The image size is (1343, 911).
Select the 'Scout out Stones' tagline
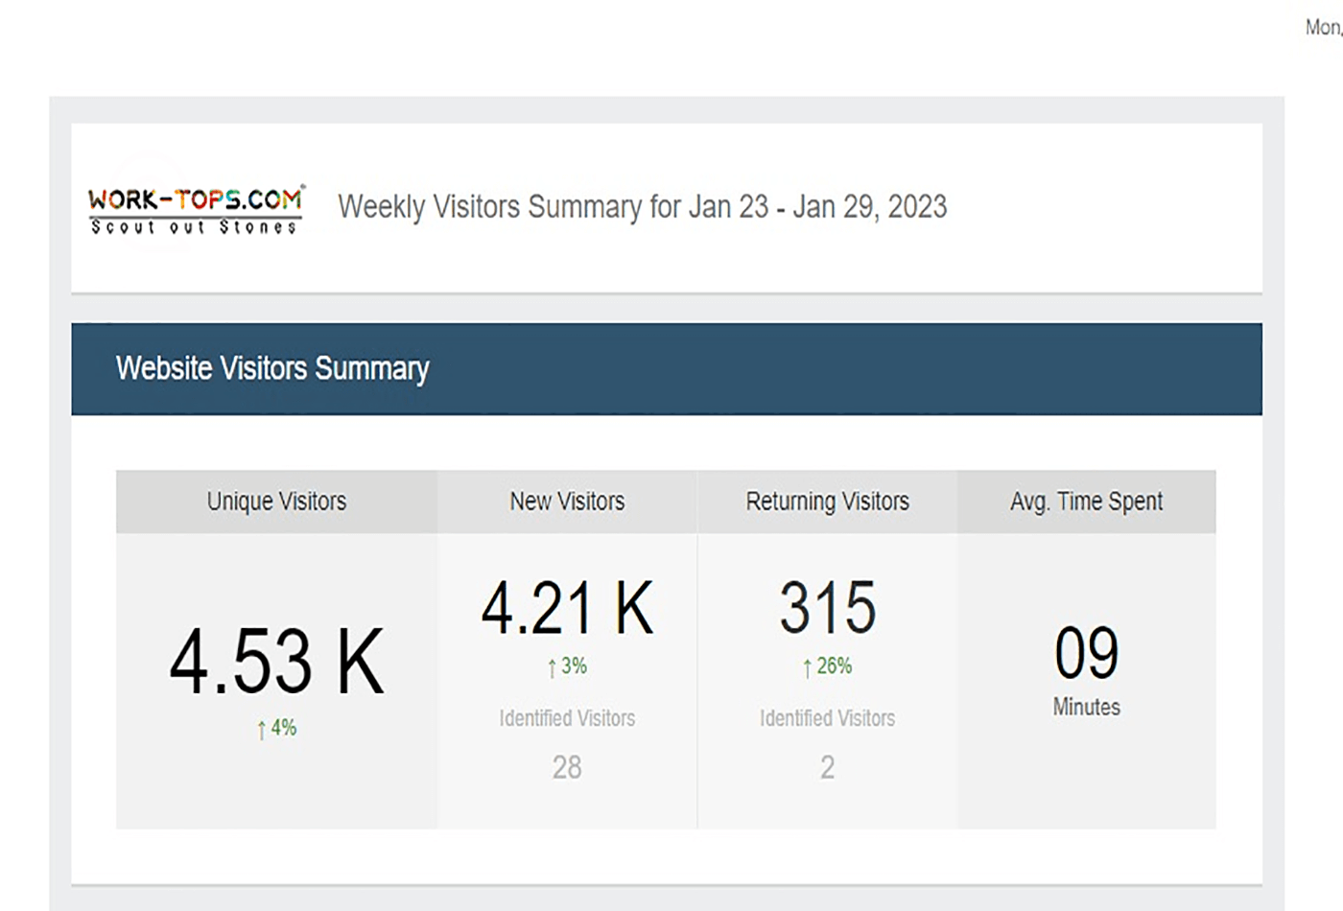click(195, 227)
